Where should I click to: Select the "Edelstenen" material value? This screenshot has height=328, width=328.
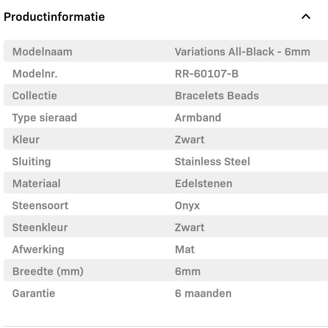pos(203,183)
